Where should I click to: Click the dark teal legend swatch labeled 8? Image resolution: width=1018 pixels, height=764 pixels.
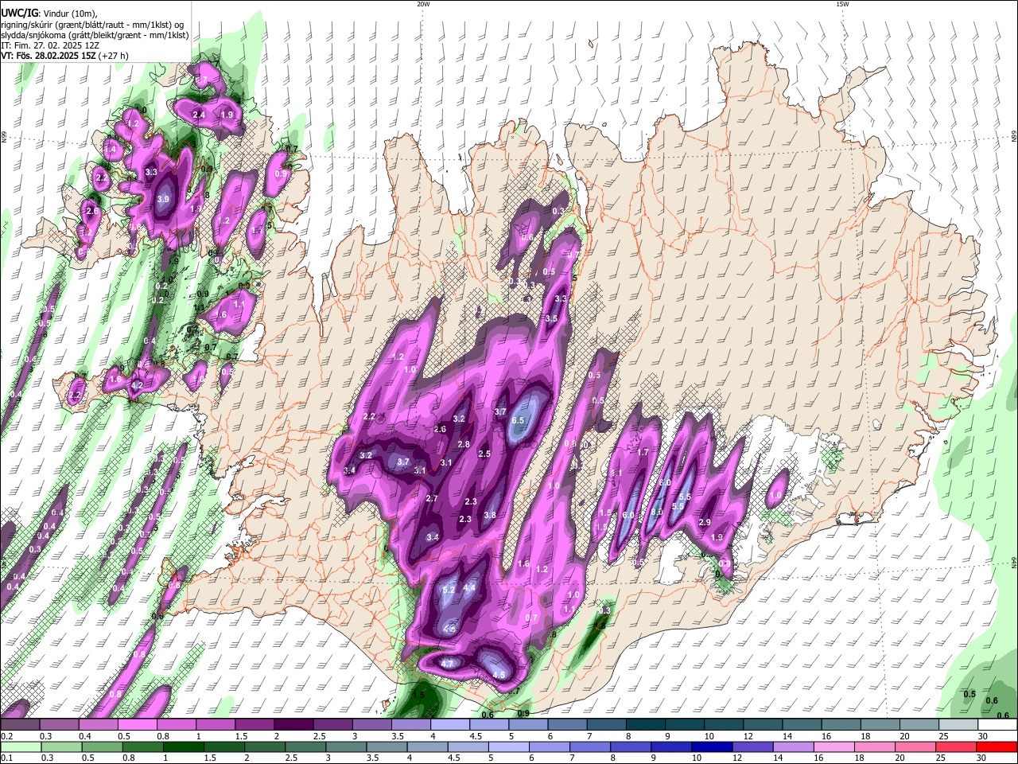coord(646,725)
